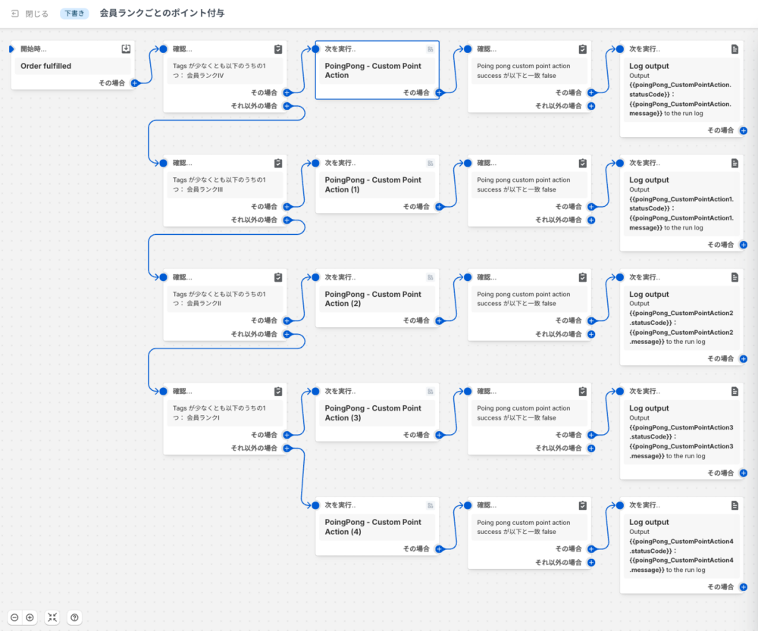Click the clipboard icon on 会員ランクIII condition

pyautogui.click(x=278, y=164)
